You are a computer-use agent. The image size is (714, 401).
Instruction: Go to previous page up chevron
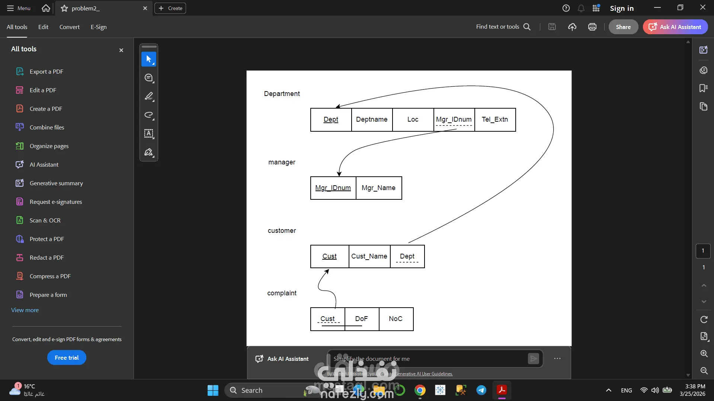704,285
